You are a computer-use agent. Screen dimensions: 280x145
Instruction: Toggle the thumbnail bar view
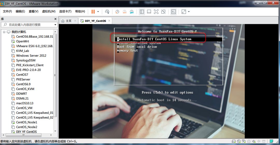[149, 12]
